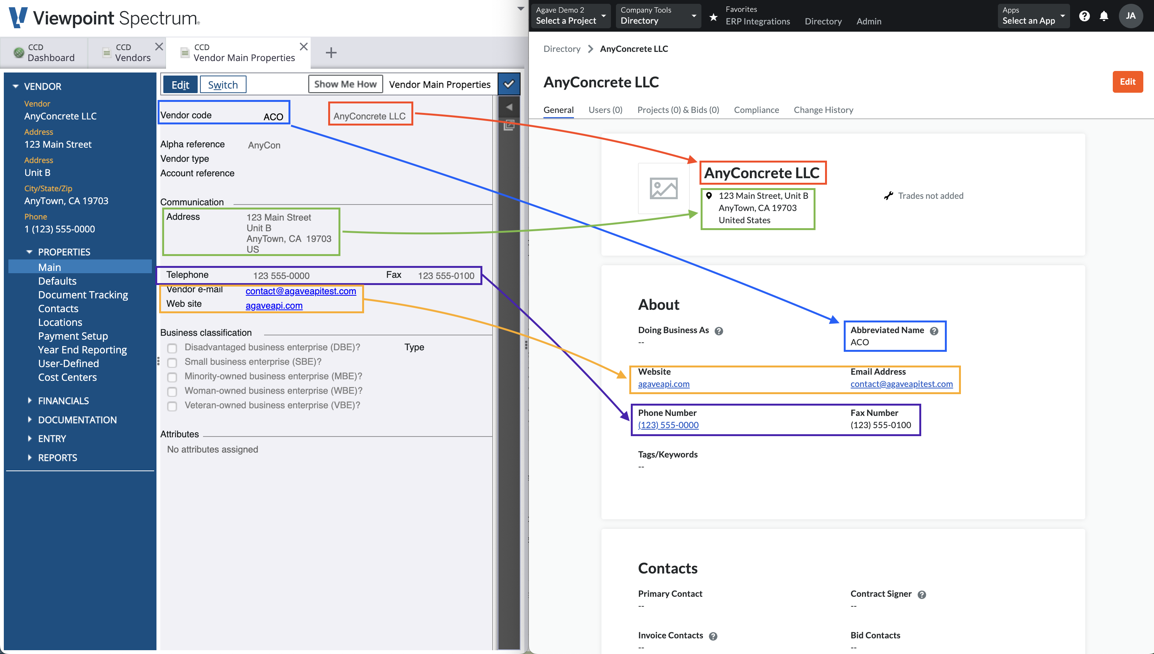Open Admin in favorites bar

868,21
